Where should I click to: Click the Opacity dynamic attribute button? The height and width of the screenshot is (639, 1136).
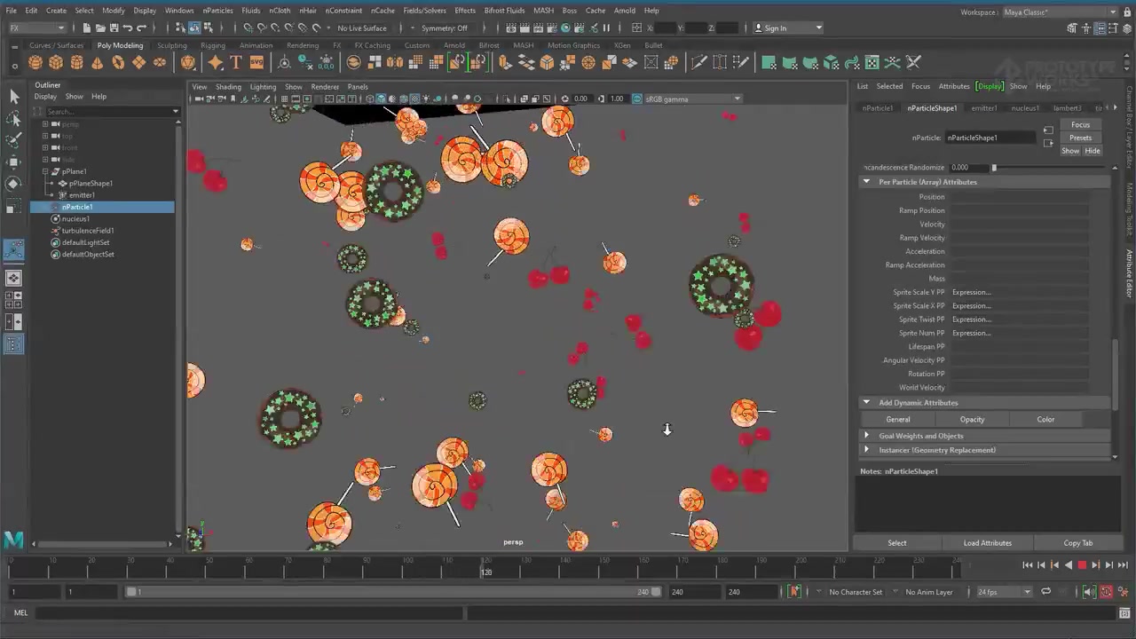coord(972,420)
